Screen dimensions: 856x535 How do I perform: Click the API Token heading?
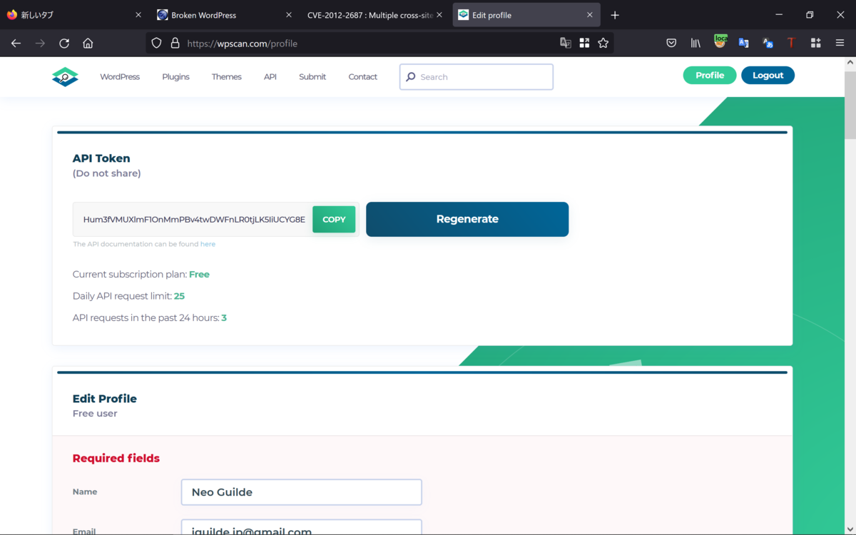pyautogui.click(x=101, y=158)
